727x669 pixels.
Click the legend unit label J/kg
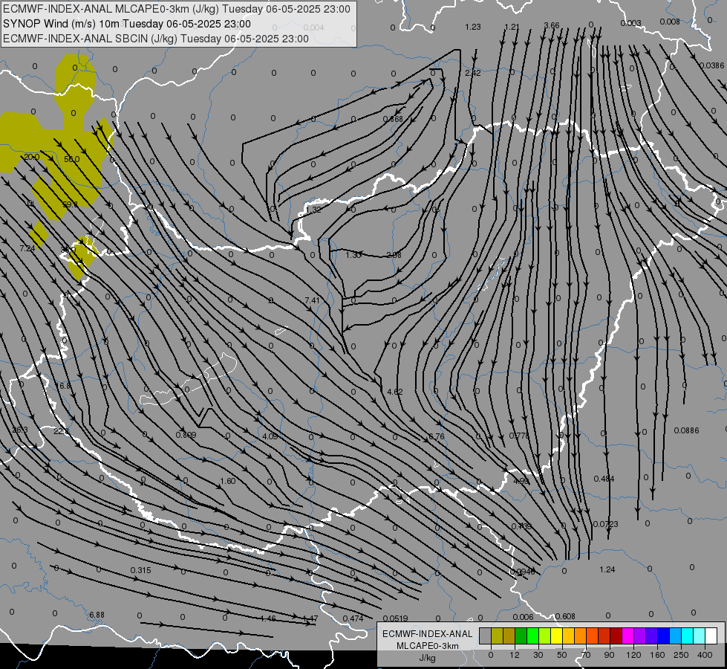click(x=427, y=658)
